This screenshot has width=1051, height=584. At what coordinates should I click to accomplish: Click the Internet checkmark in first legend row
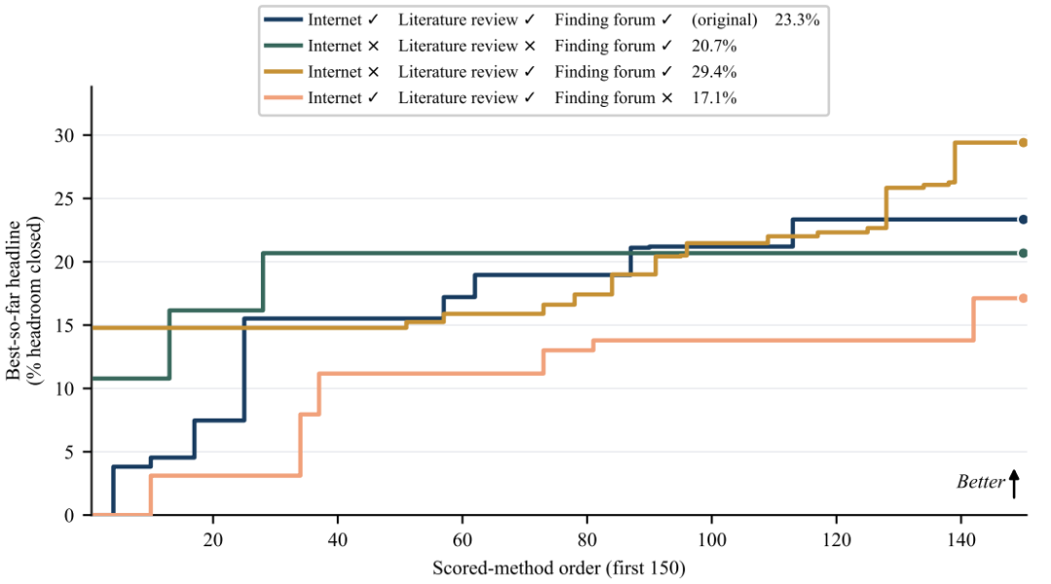click(x=373, y=20)
